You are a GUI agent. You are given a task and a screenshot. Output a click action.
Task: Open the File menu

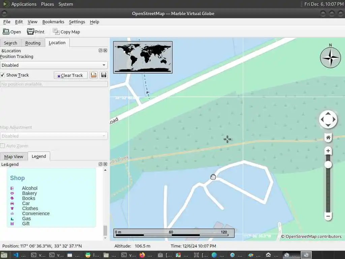coord(7,22)
